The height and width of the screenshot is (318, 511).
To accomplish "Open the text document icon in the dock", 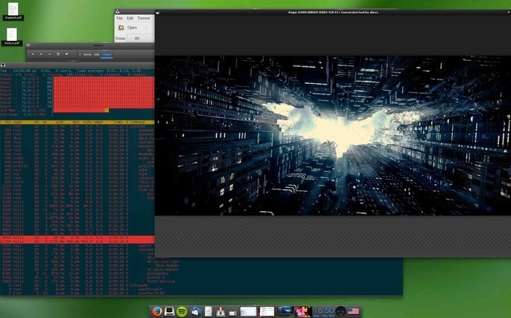I will (x=209, y=311).
